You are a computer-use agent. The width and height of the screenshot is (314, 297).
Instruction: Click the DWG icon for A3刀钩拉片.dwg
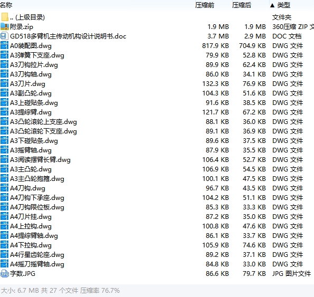(4, 65)
